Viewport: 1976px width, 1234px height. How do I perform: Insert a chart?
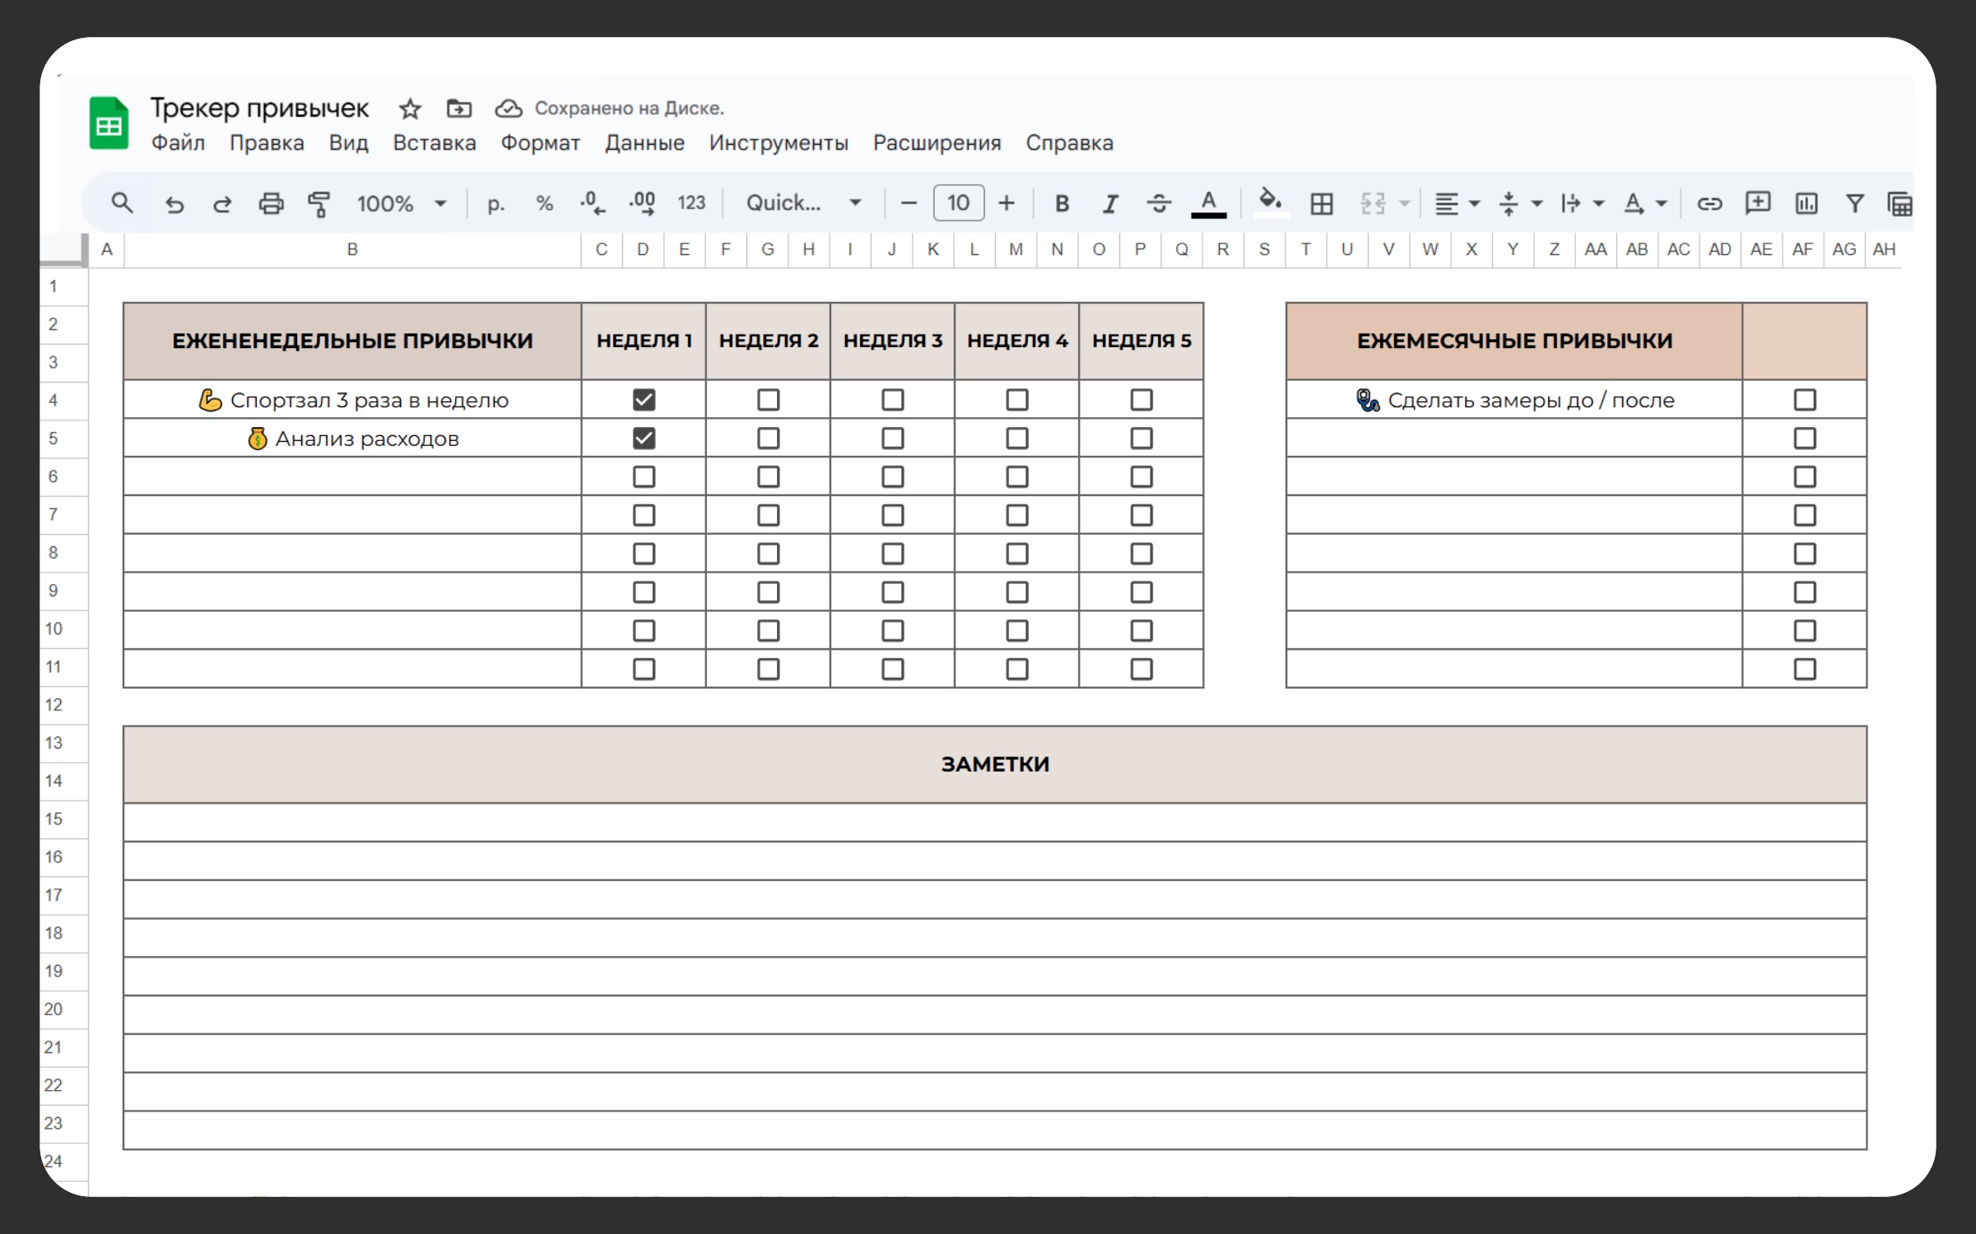(1806, 203)
